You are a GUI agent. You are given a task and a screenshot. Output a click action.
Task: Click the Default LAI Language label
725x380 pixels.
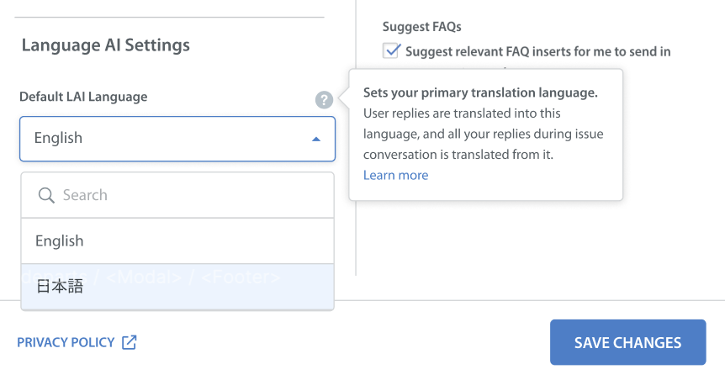point(83,97)
